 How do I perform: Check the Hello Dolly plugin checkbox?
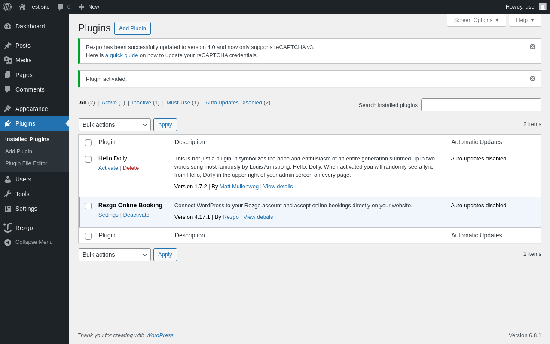(x=88, y=159)
